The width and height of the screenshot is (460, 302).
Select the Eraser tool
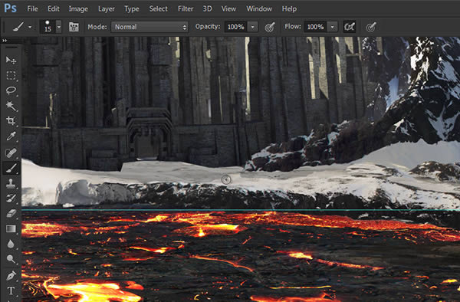pos(11,213)
